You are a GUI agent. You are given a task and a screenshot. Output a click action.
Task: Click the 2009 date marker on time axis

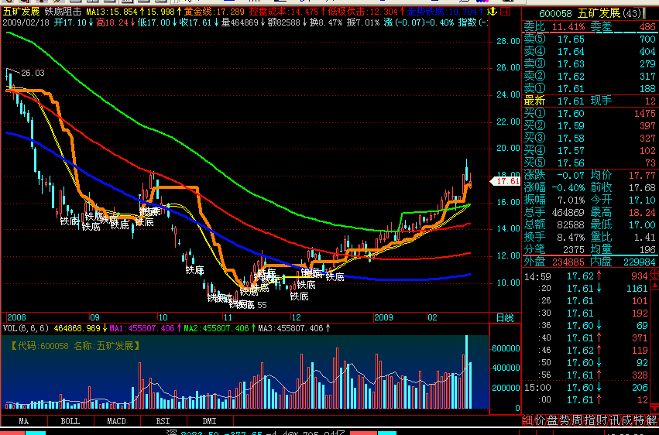point(384,318)
